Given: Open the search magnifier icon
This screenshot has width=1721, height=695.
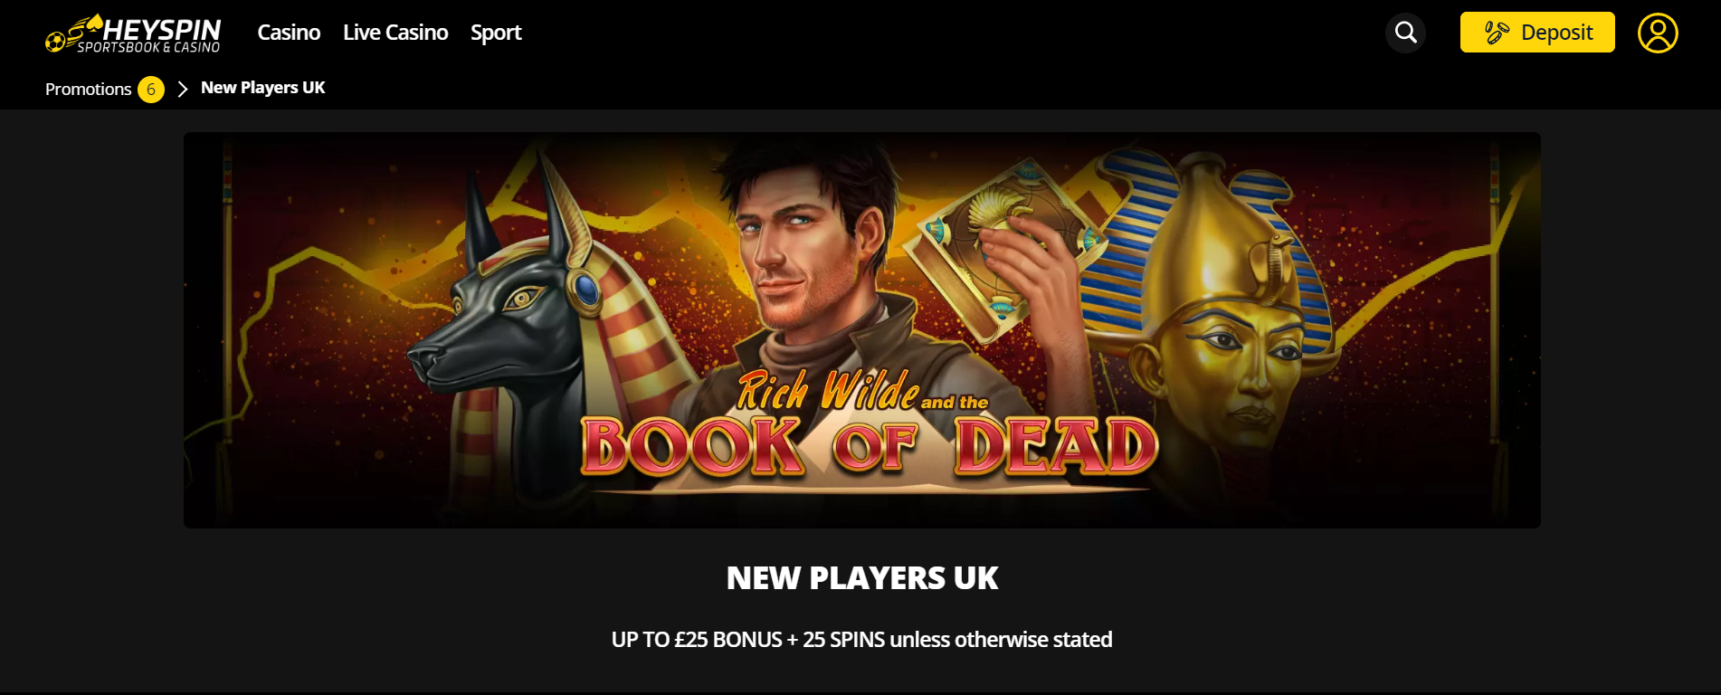Looking at the screenshot, I should click(1405, 33).
